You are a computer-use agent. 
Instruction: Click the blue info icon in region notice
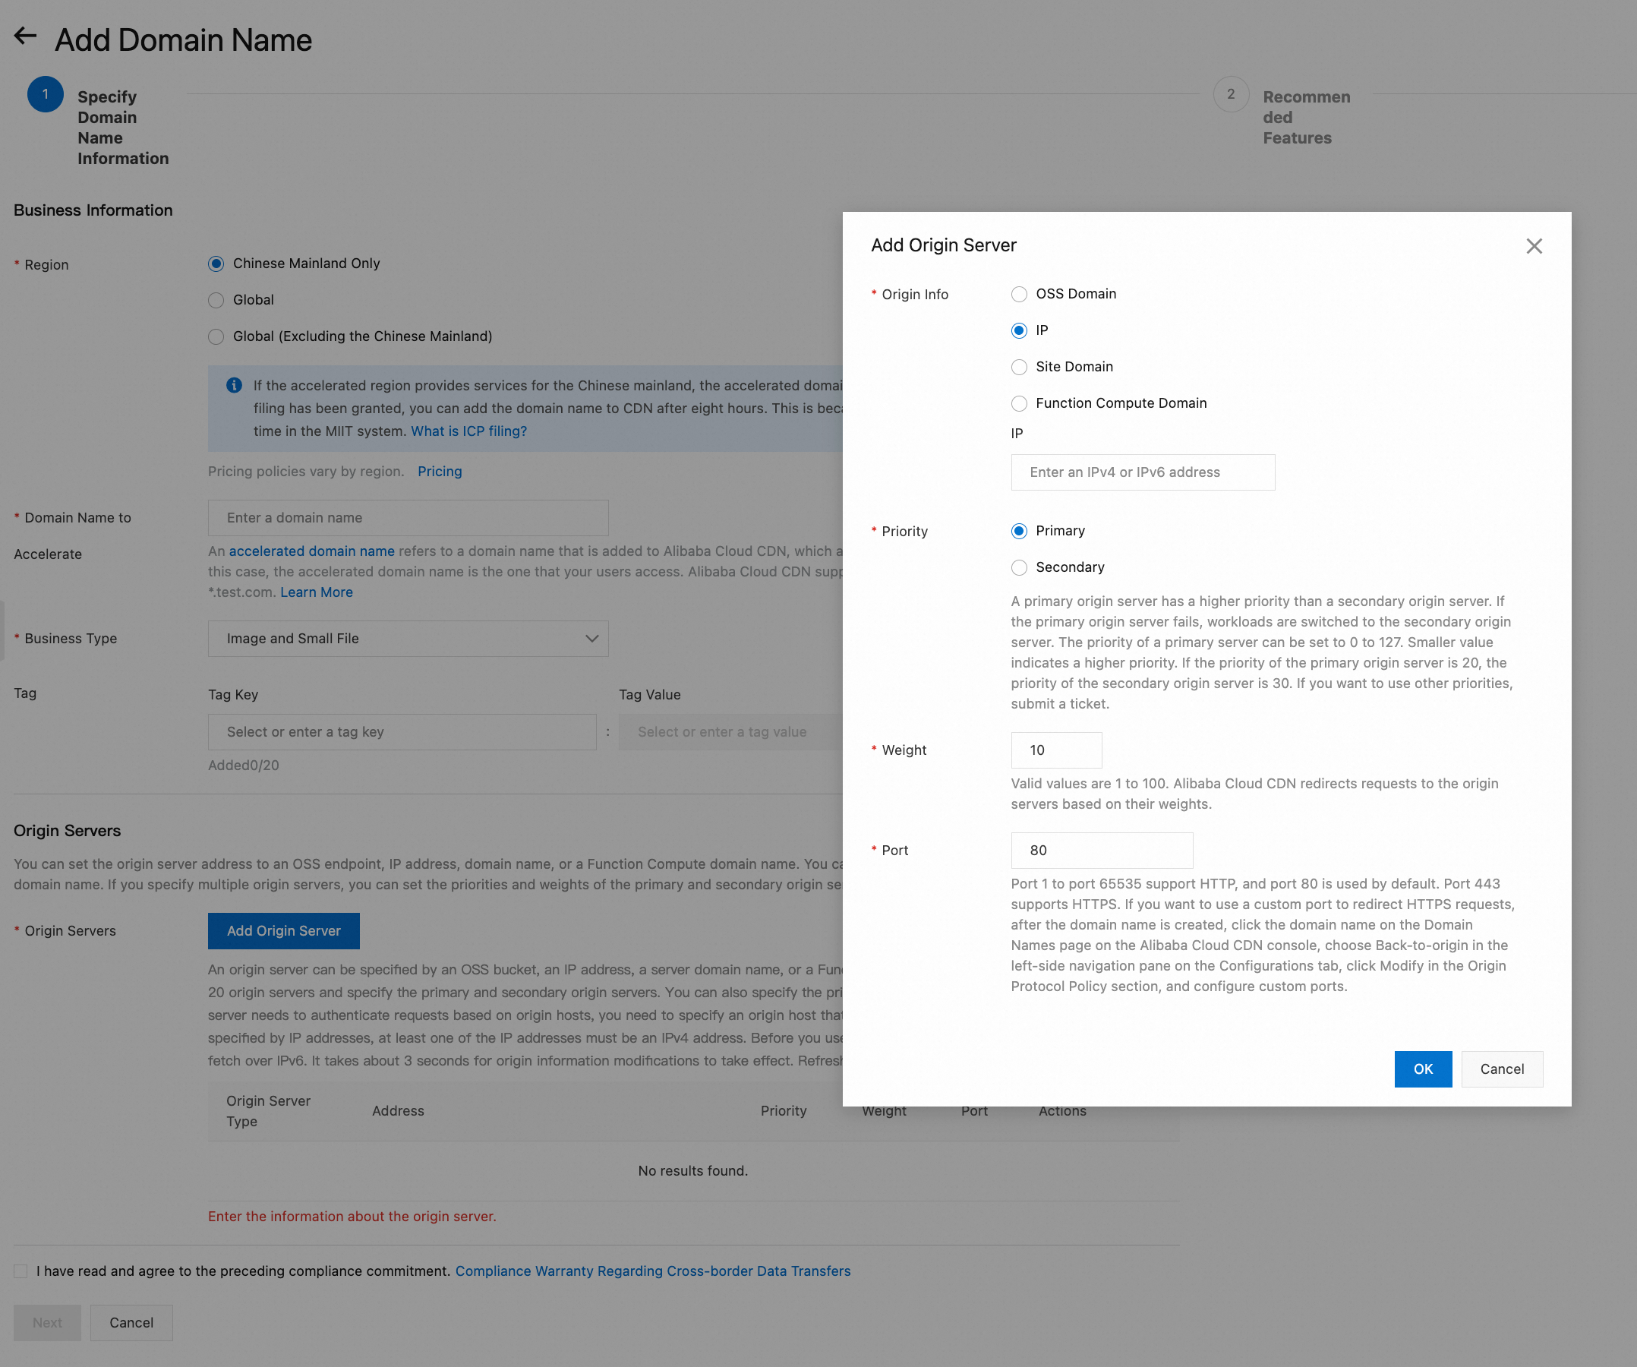234,385
